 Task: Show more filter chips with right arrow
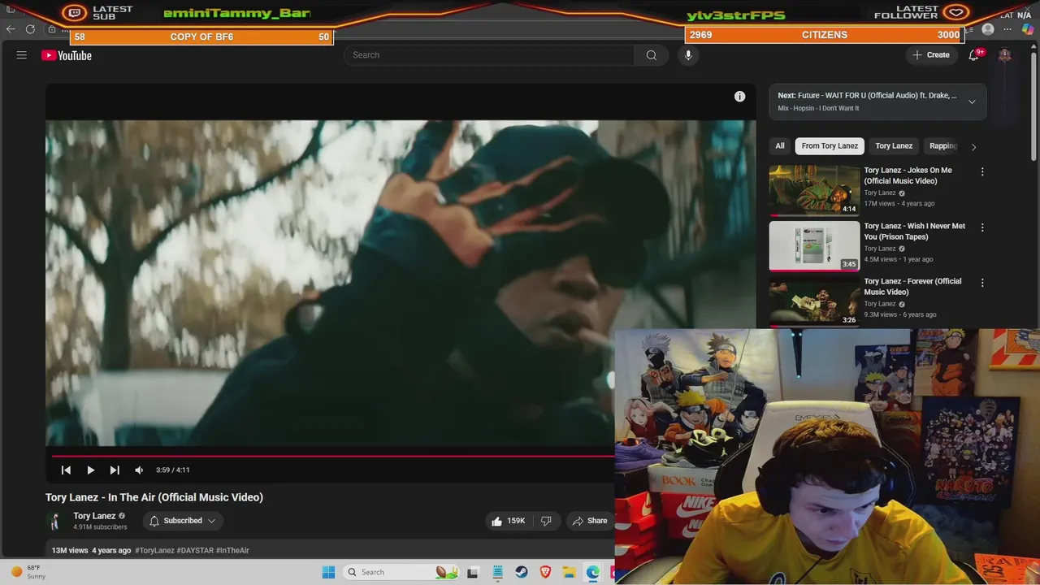[973, 147]
